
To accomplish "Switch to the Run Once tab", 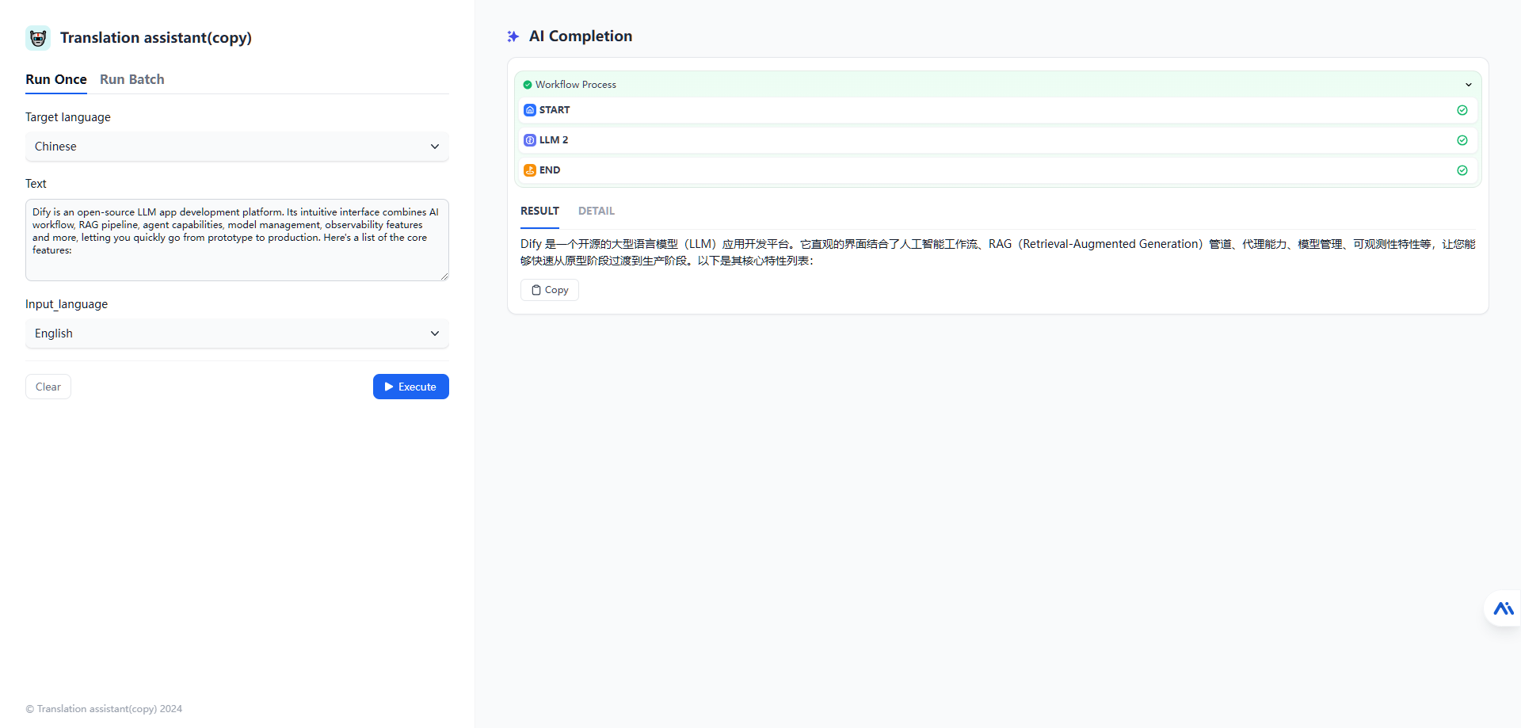I will (56, 79).
